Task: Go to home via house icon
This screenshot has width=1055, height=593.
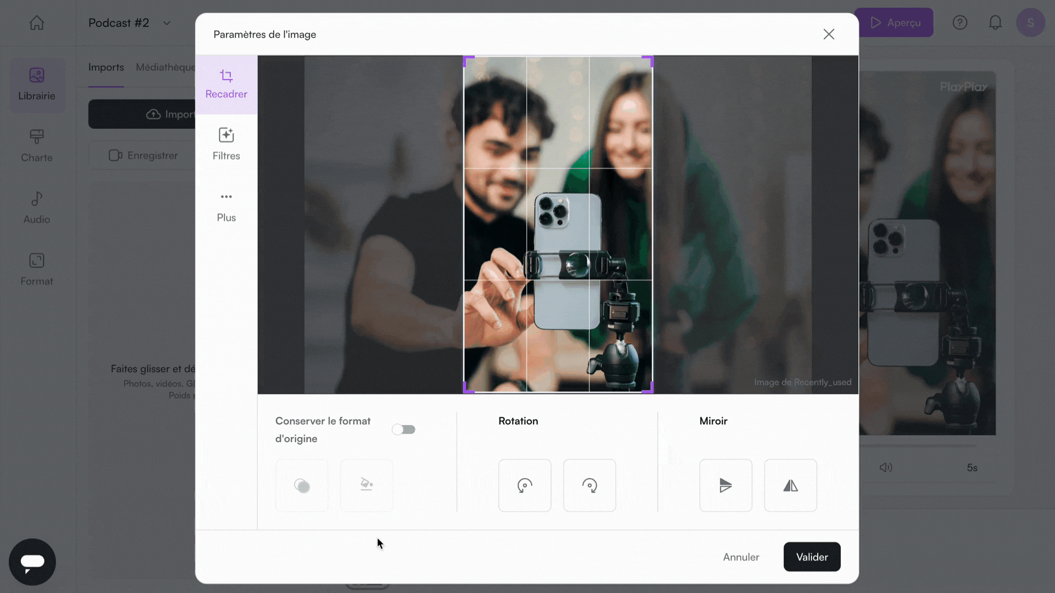Action: point(37,23)
